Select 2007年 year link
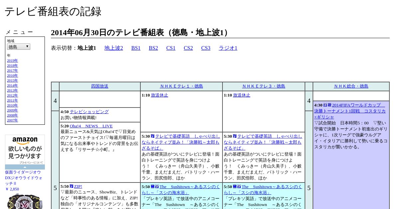This screenshot has height=209, width=399. [x=12, y=120]
